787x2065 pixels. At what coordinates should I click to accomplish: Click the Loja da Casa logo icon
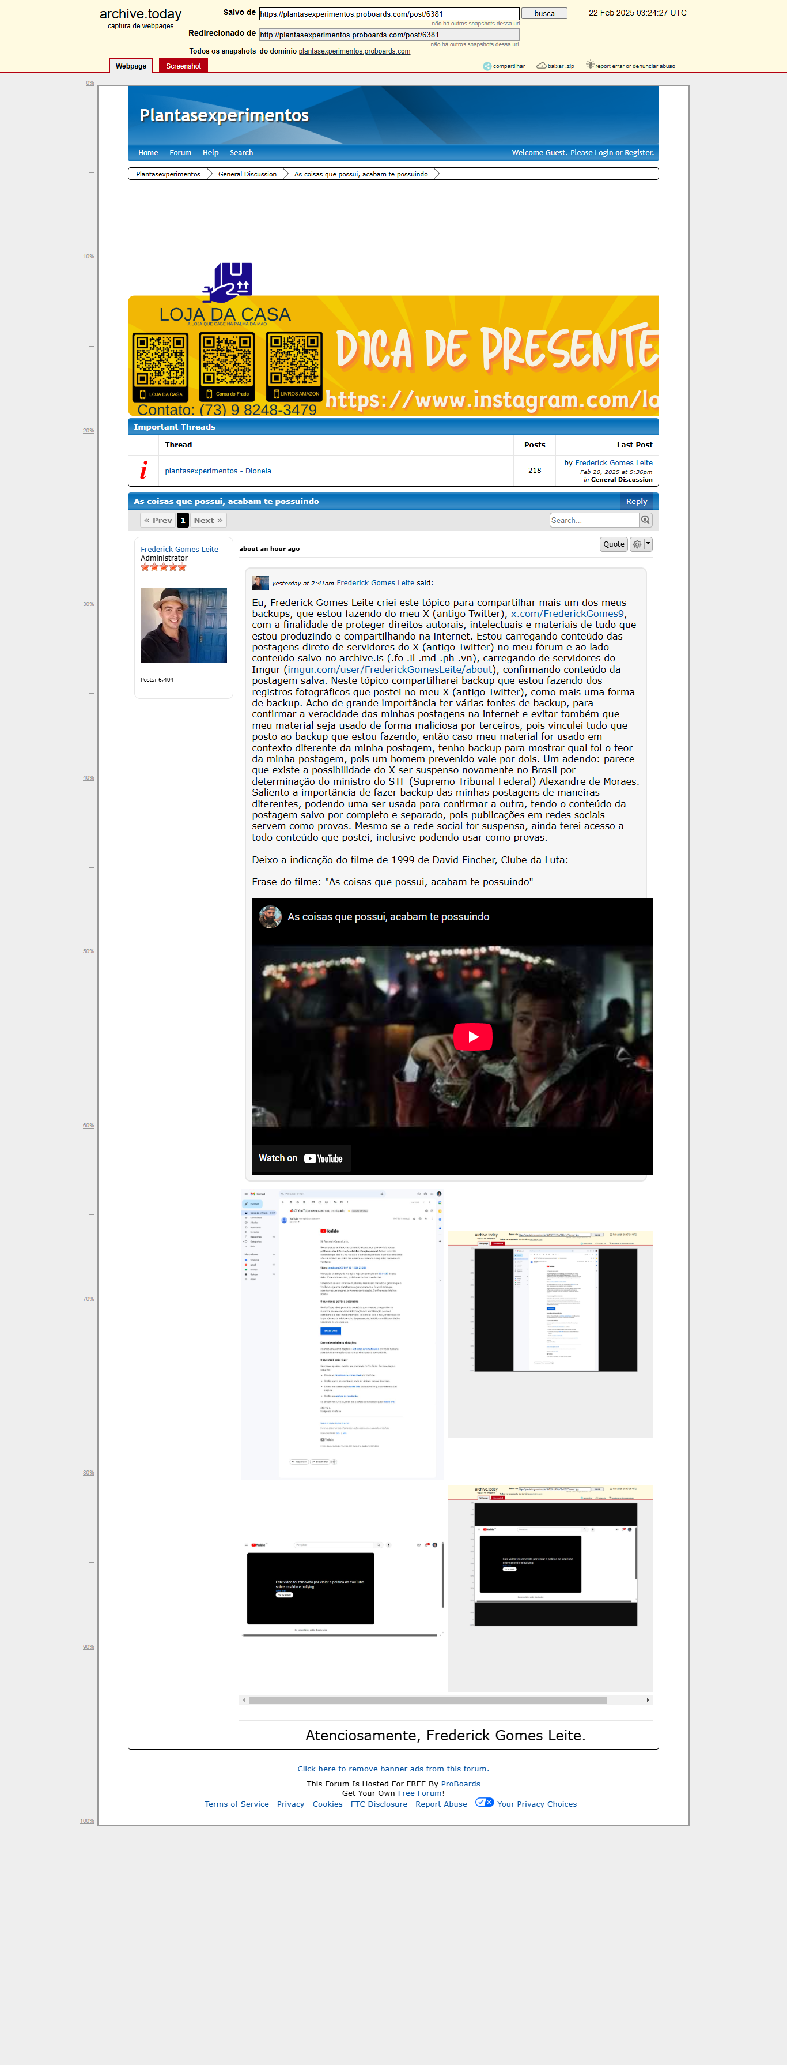[x=228, y=282]
